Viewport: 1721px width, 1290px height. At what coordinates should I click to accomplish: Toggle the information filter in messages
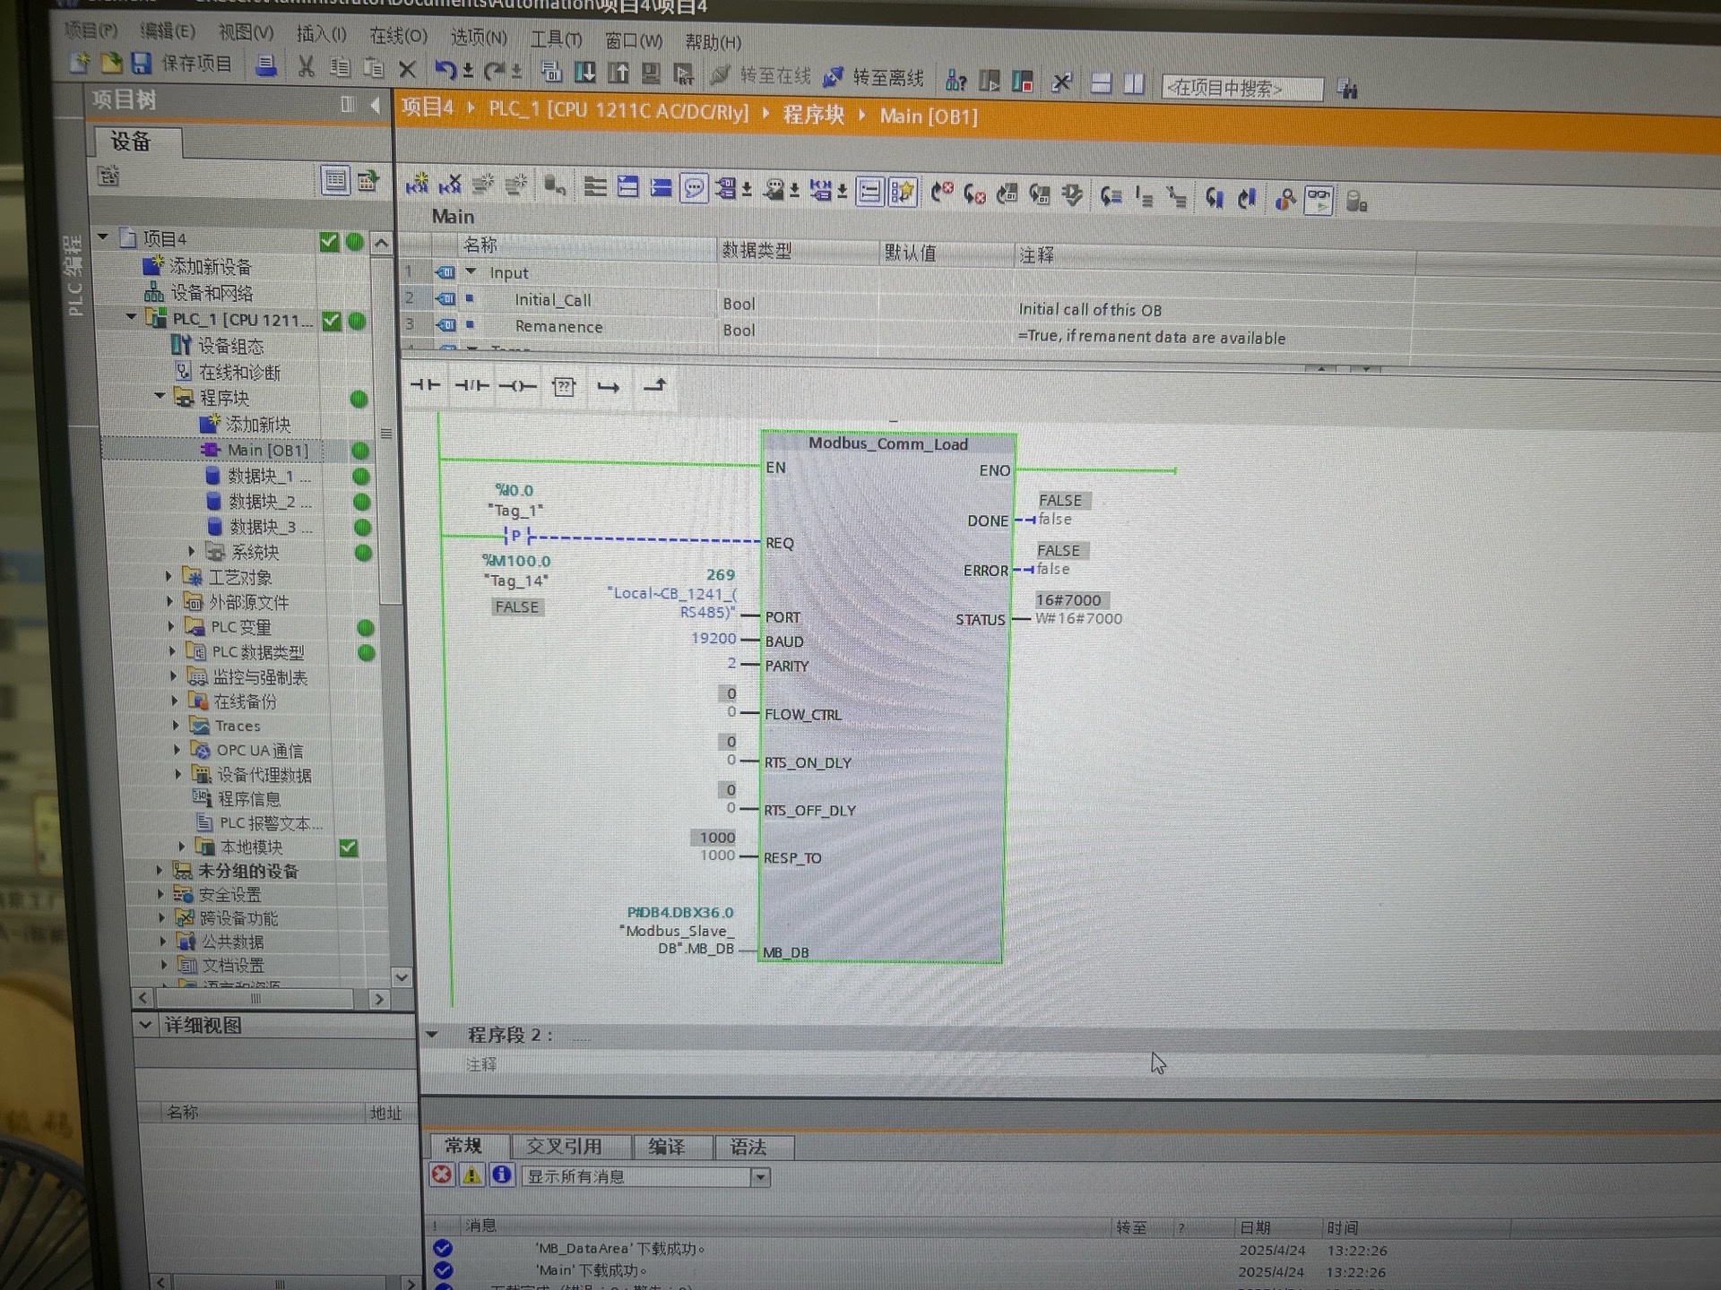502,1175
